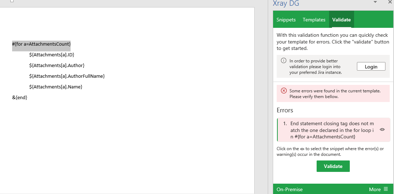Screen dimensions: 394x194
Task: Click the On-Premise label in footer
Action: 290,189
